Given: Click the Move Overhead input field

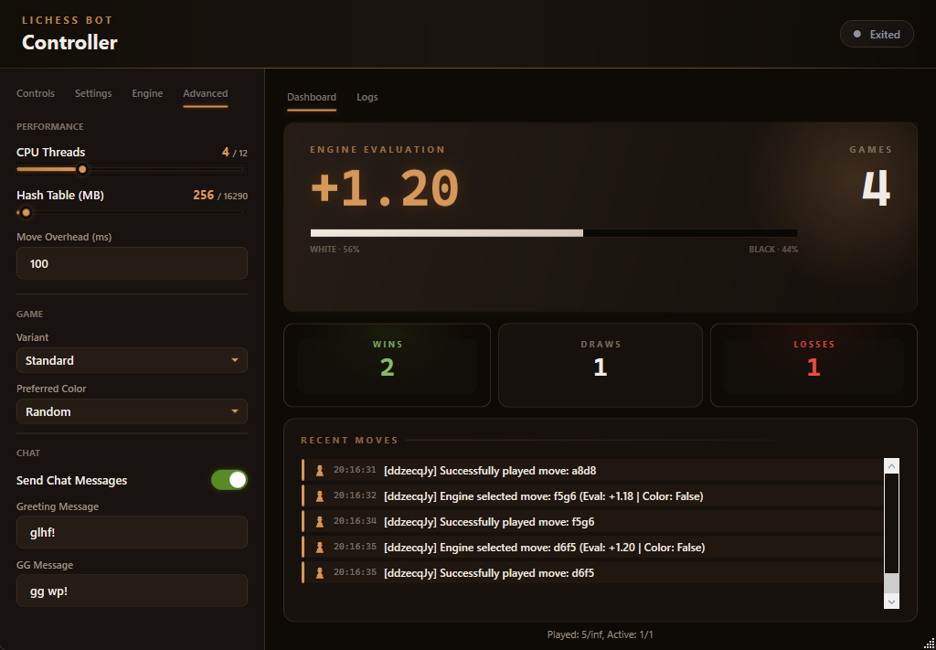Looking at the screenshot, I should [x=132, y=262].
